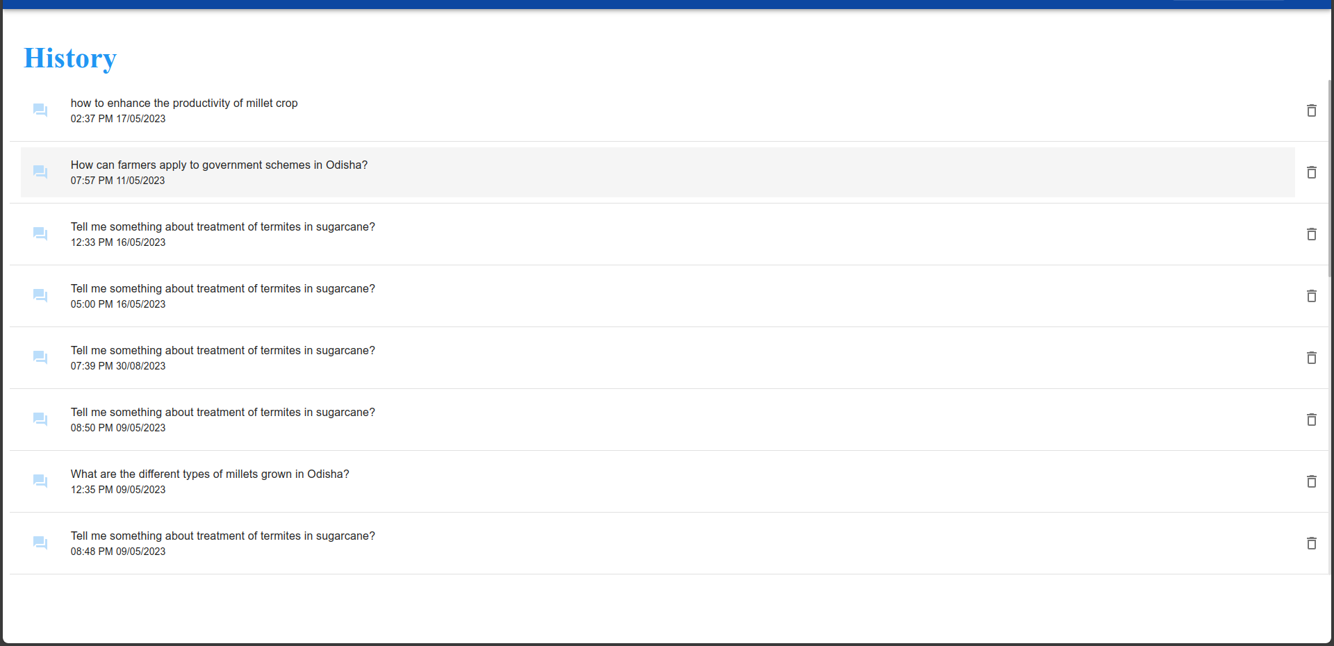Delete the termites entry dated 30/08/2023

click(x=1311, y=358)
